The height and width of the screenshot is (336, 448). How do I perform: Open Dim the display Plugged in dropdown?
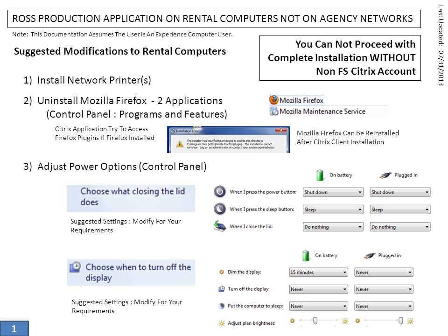(x=384, y=272)
